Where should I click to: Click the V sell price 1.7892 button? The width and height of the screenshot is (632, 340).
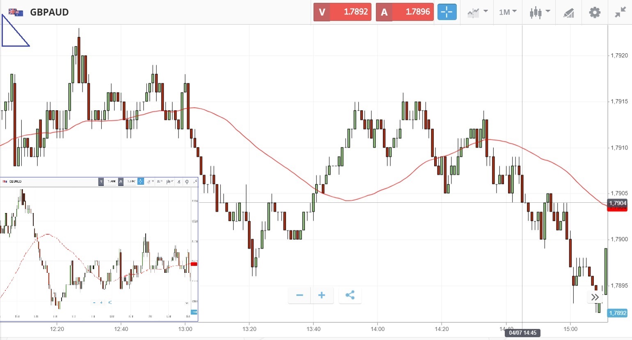pyautogui.click(x=342, y=12)
